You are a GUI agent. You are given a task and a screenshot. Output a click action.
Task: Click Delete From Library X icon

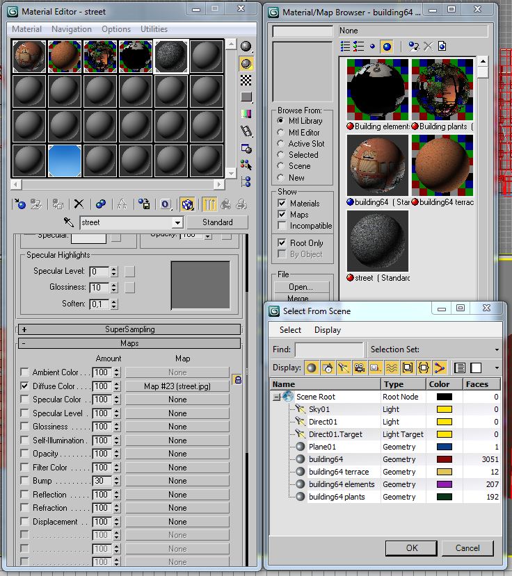pyautogui.click(x=428, y=47)
